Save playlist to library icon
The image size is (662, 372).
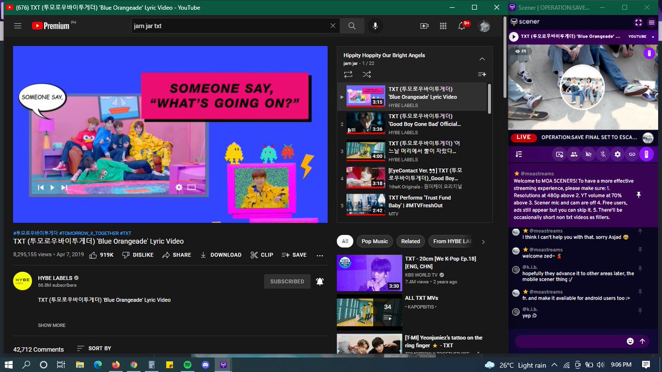[482, 74]
